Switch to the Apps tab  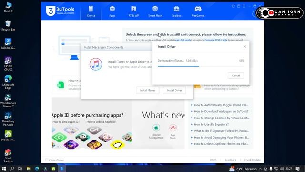click(x=112, y=11)
